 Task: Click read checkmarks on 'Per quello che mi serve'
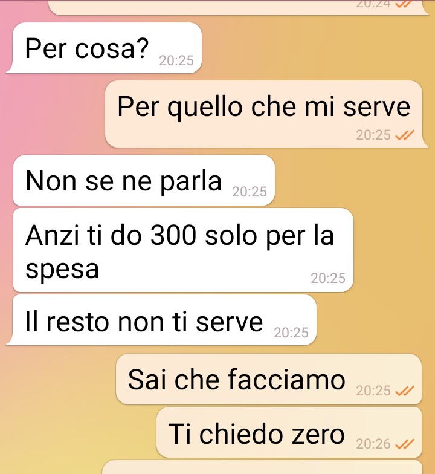(405, 135)
